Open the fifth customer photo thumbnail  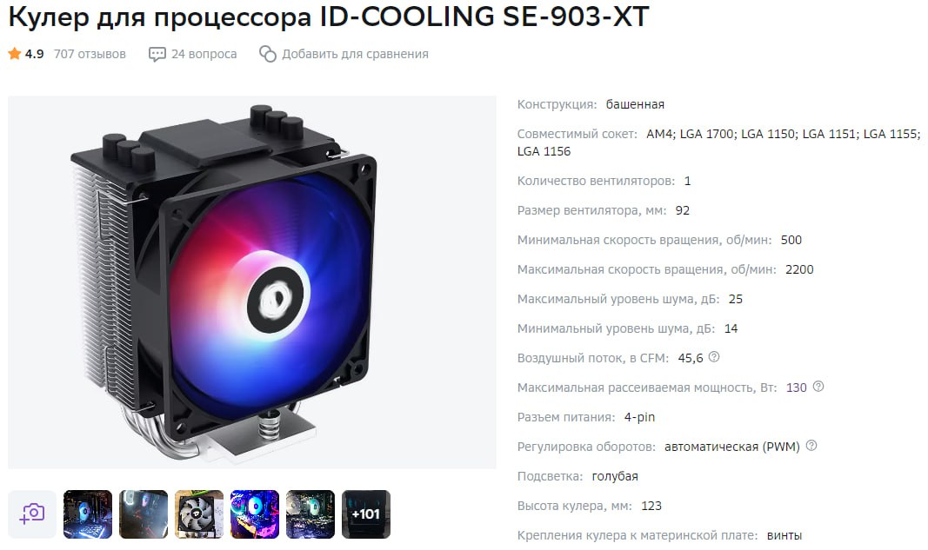tap(310, 514)
